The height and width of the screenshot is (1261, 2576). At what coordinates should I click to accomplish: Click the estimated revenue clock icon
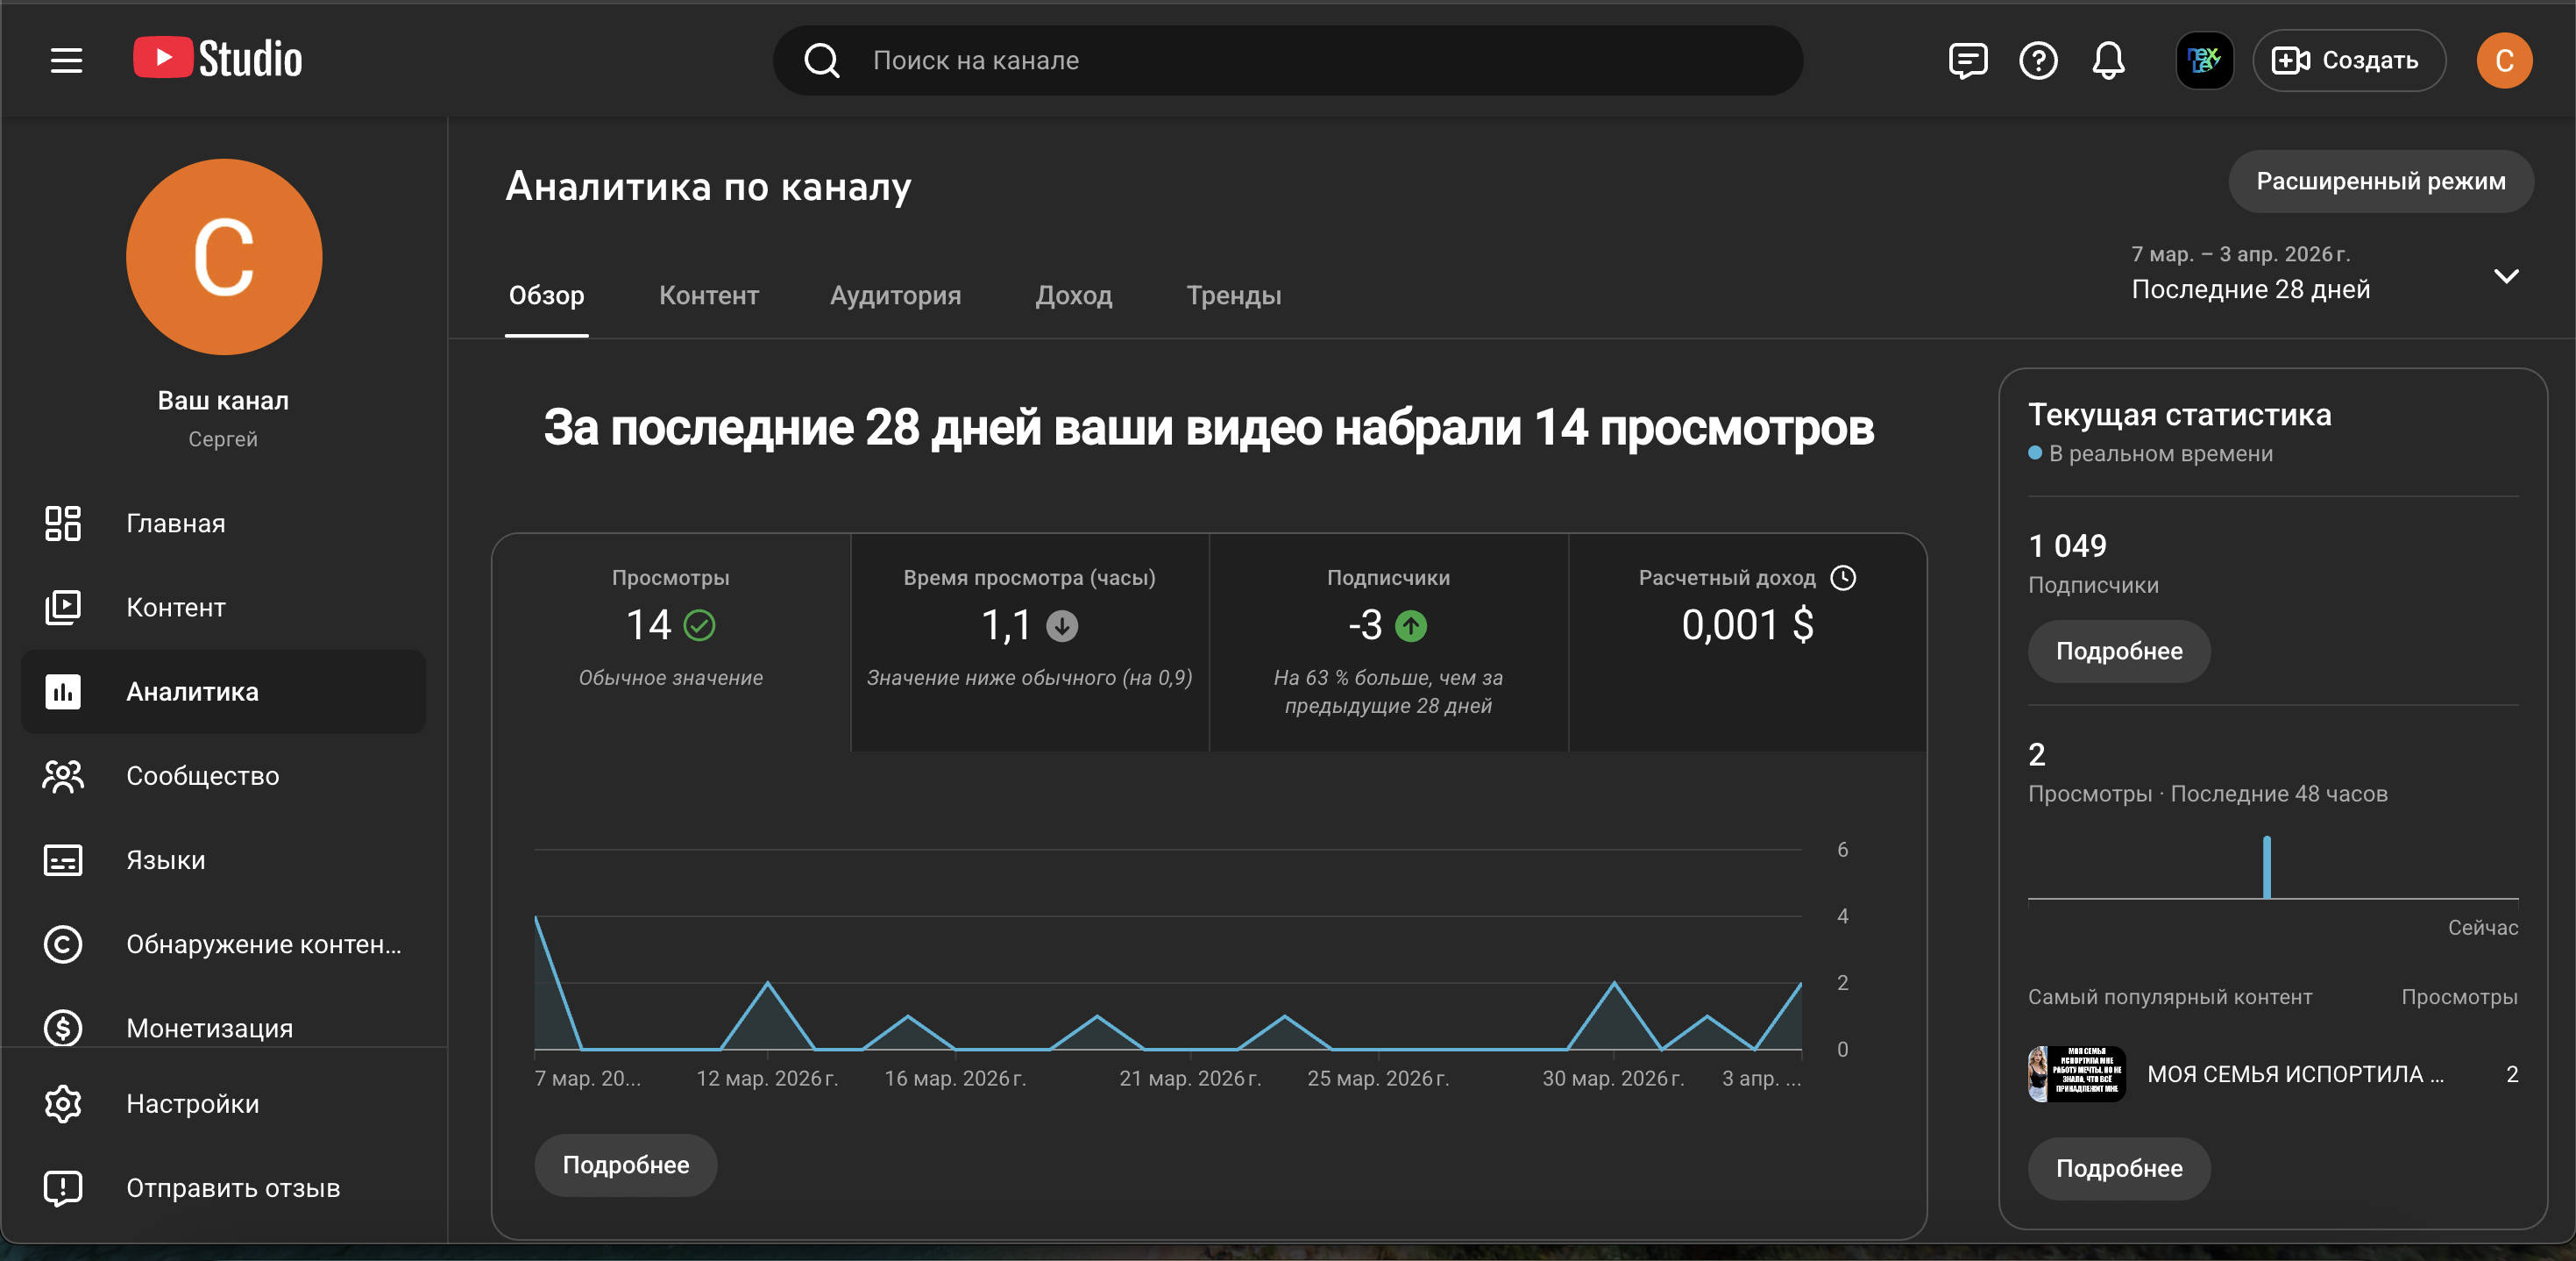[1842, 578]
